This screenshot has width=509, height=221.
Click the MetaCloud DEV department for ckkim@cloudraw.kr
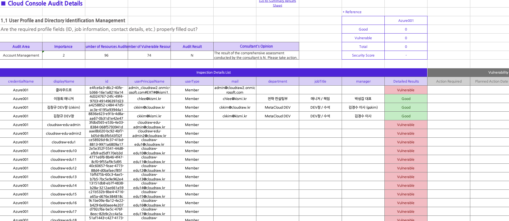277,107
